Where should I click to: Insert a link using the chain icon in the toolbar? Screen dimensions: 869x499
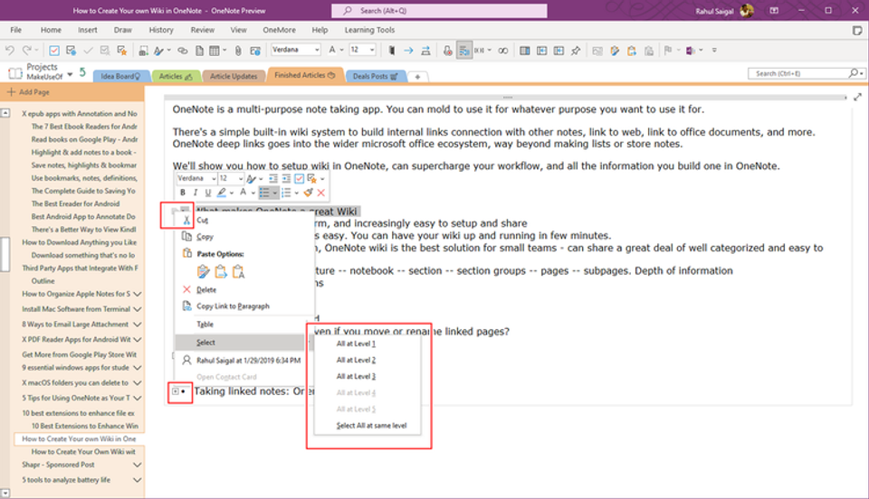pos(182,51)
